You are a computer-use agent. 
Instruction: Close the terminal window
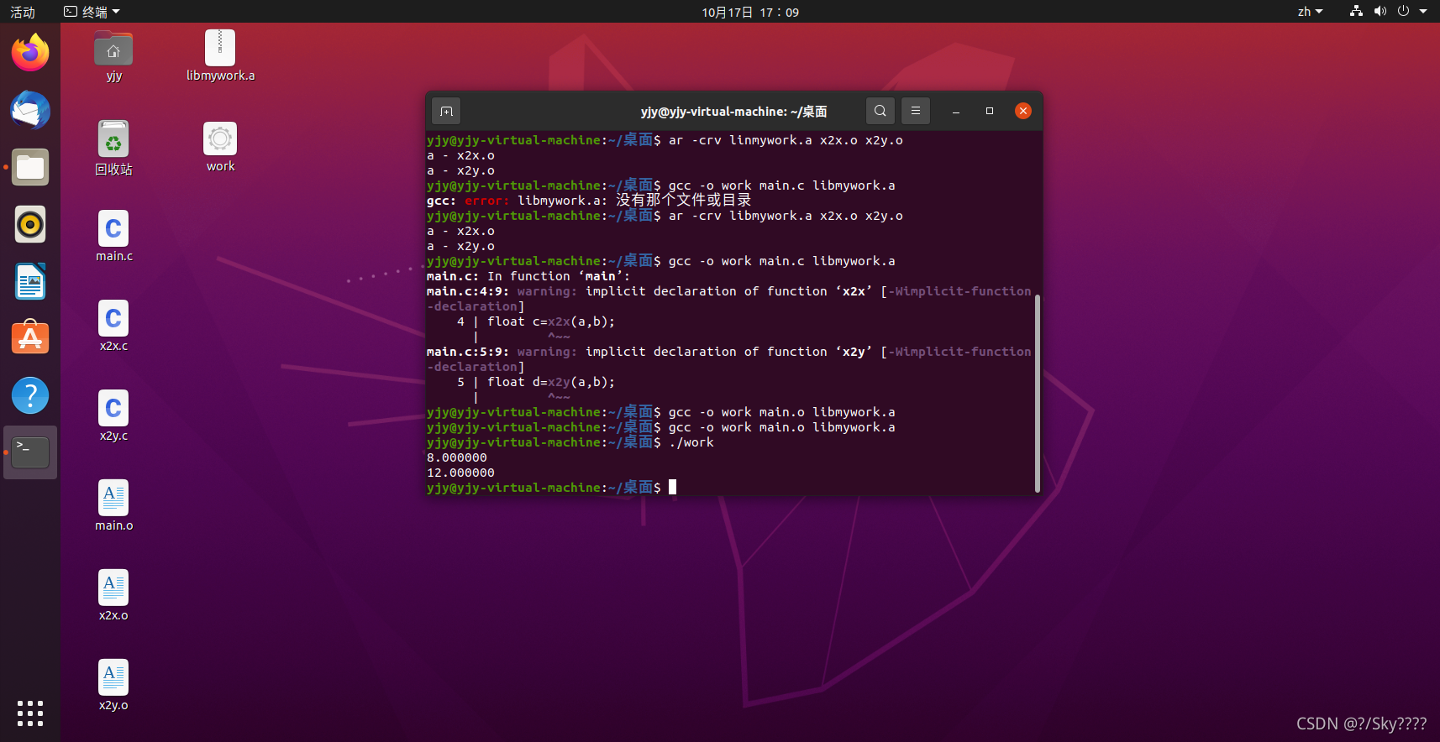pos(1023,111)
